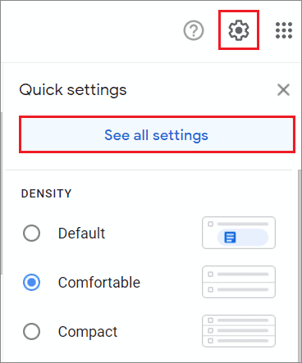Viewport: 302px width, 363px height.
Task: Click the Quick settings panel heading
Action: coord(73,90)
